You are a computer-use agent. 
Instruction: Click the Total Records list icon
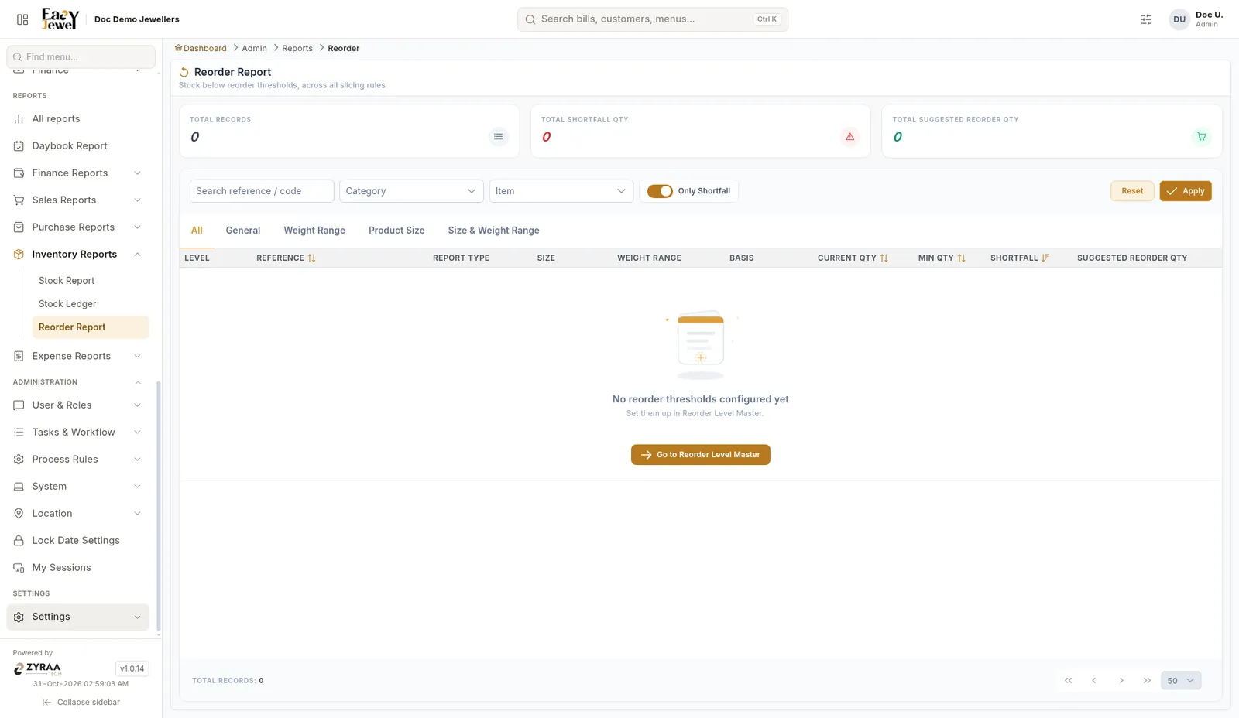click(x=499, y=137)
